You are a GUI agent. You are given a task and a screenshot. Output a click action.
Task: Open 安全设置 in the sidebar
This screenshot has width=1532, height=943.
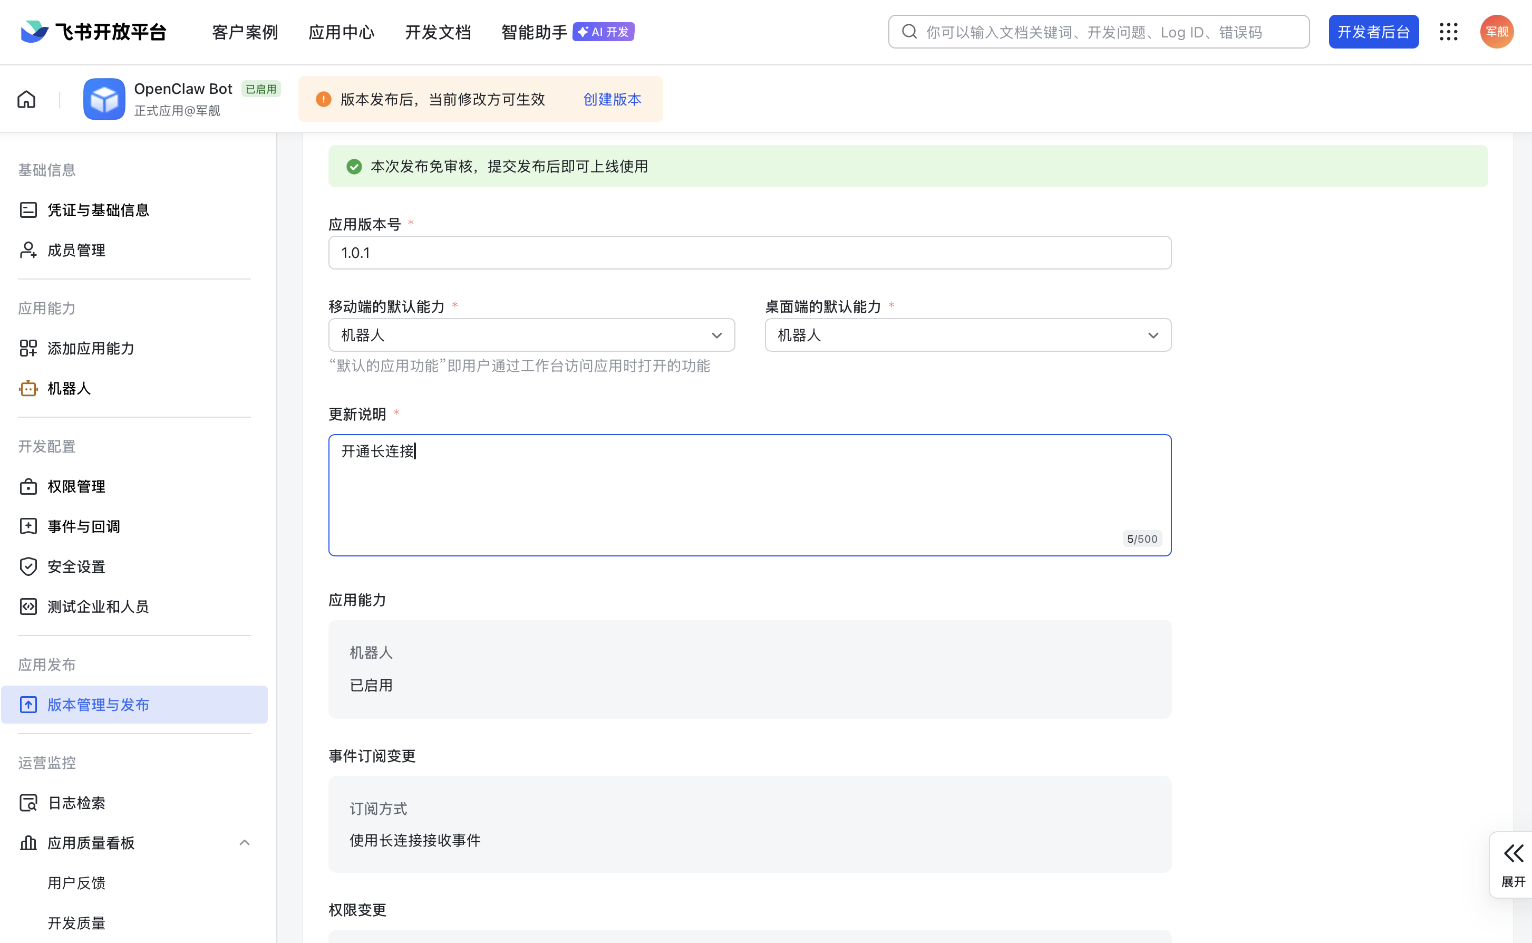pyautogui.click(x=76, y=566)
